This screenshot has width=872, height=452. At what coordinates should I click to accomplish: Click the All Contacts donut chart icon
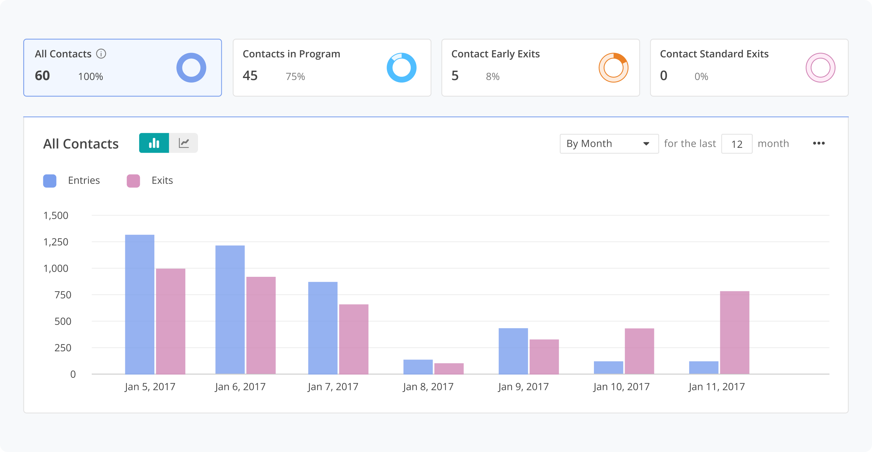191,68
